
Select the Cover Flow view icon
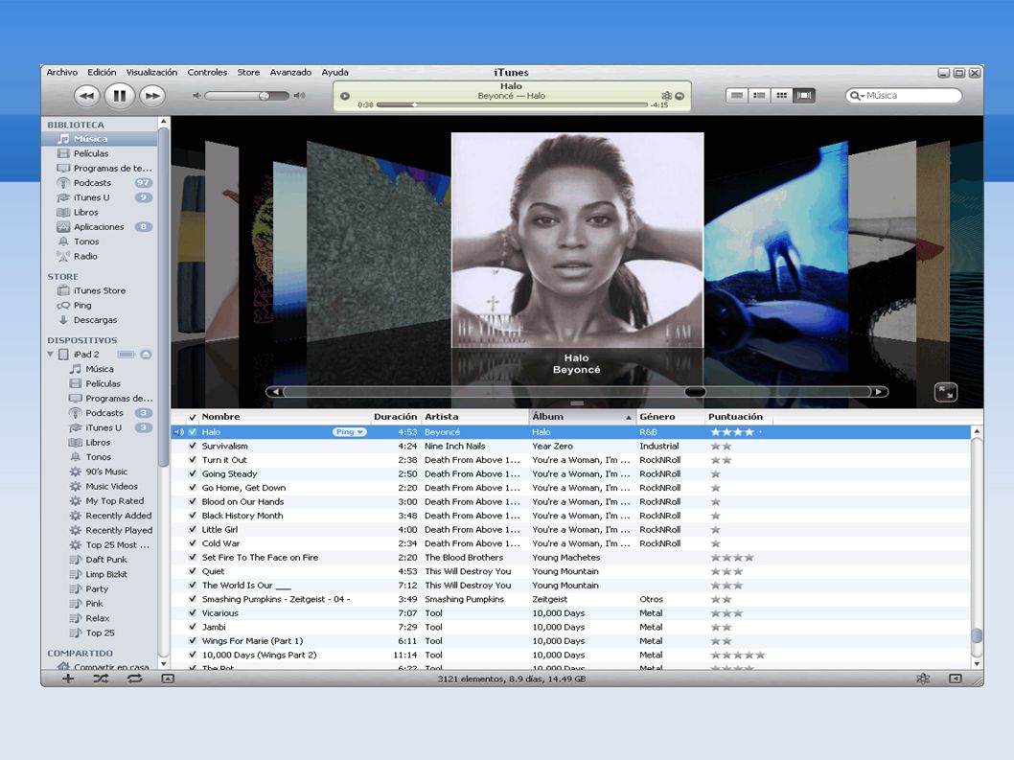[x=804, y=96]
